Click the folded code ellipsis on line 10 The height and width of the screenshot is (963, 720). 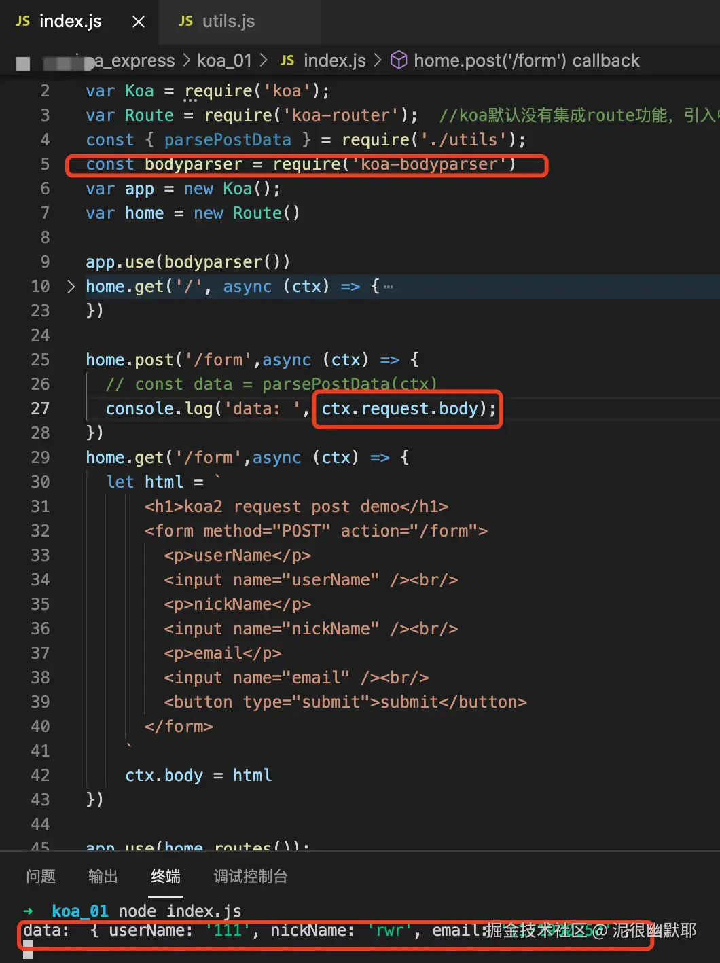[x=388, y=287]
